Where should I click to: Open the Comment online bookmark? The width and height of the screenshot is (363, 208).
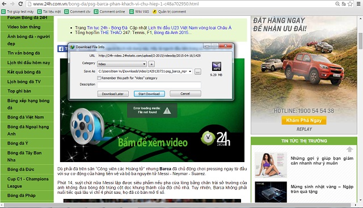pyautogui.click(x=109, y=11)
